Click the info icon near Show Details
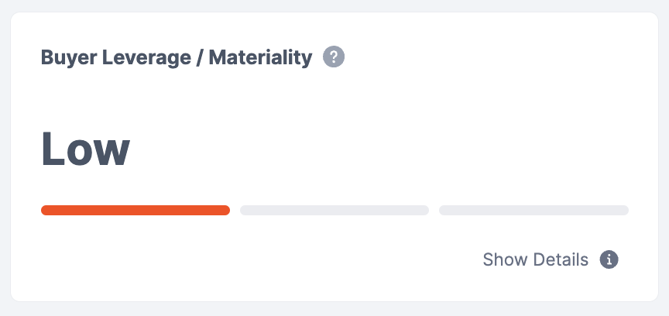The image size is (669, 316). [609, 259]
